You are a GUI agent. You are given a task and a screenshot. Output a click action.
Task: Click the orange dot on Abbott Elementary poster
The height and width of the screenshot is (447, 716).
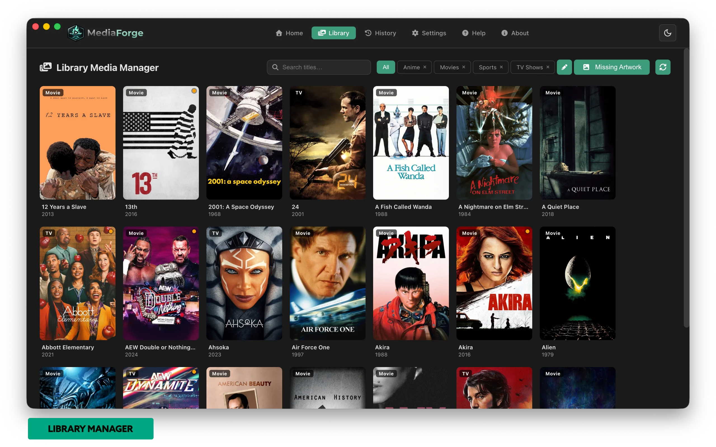tap(111, 231)
